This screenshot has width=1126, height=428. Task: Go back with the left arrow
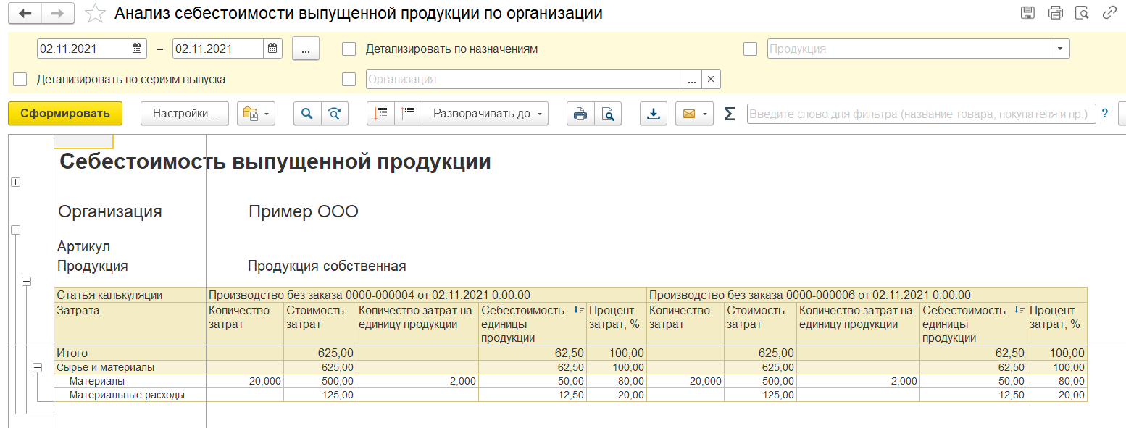tap(25, 13)
